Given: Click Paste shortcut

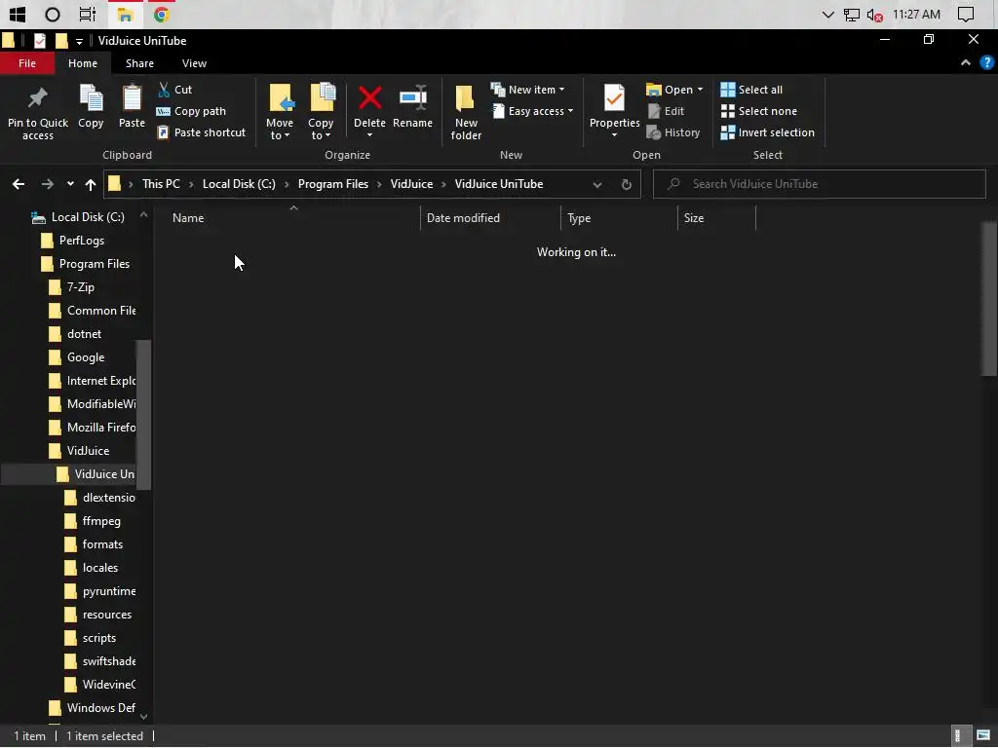Looking at the screenshot, I should 201,132.
